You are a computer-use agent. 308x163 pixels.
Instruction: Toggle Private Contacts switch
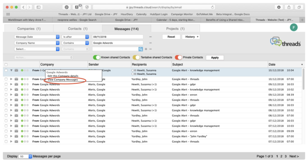(178, 57)
